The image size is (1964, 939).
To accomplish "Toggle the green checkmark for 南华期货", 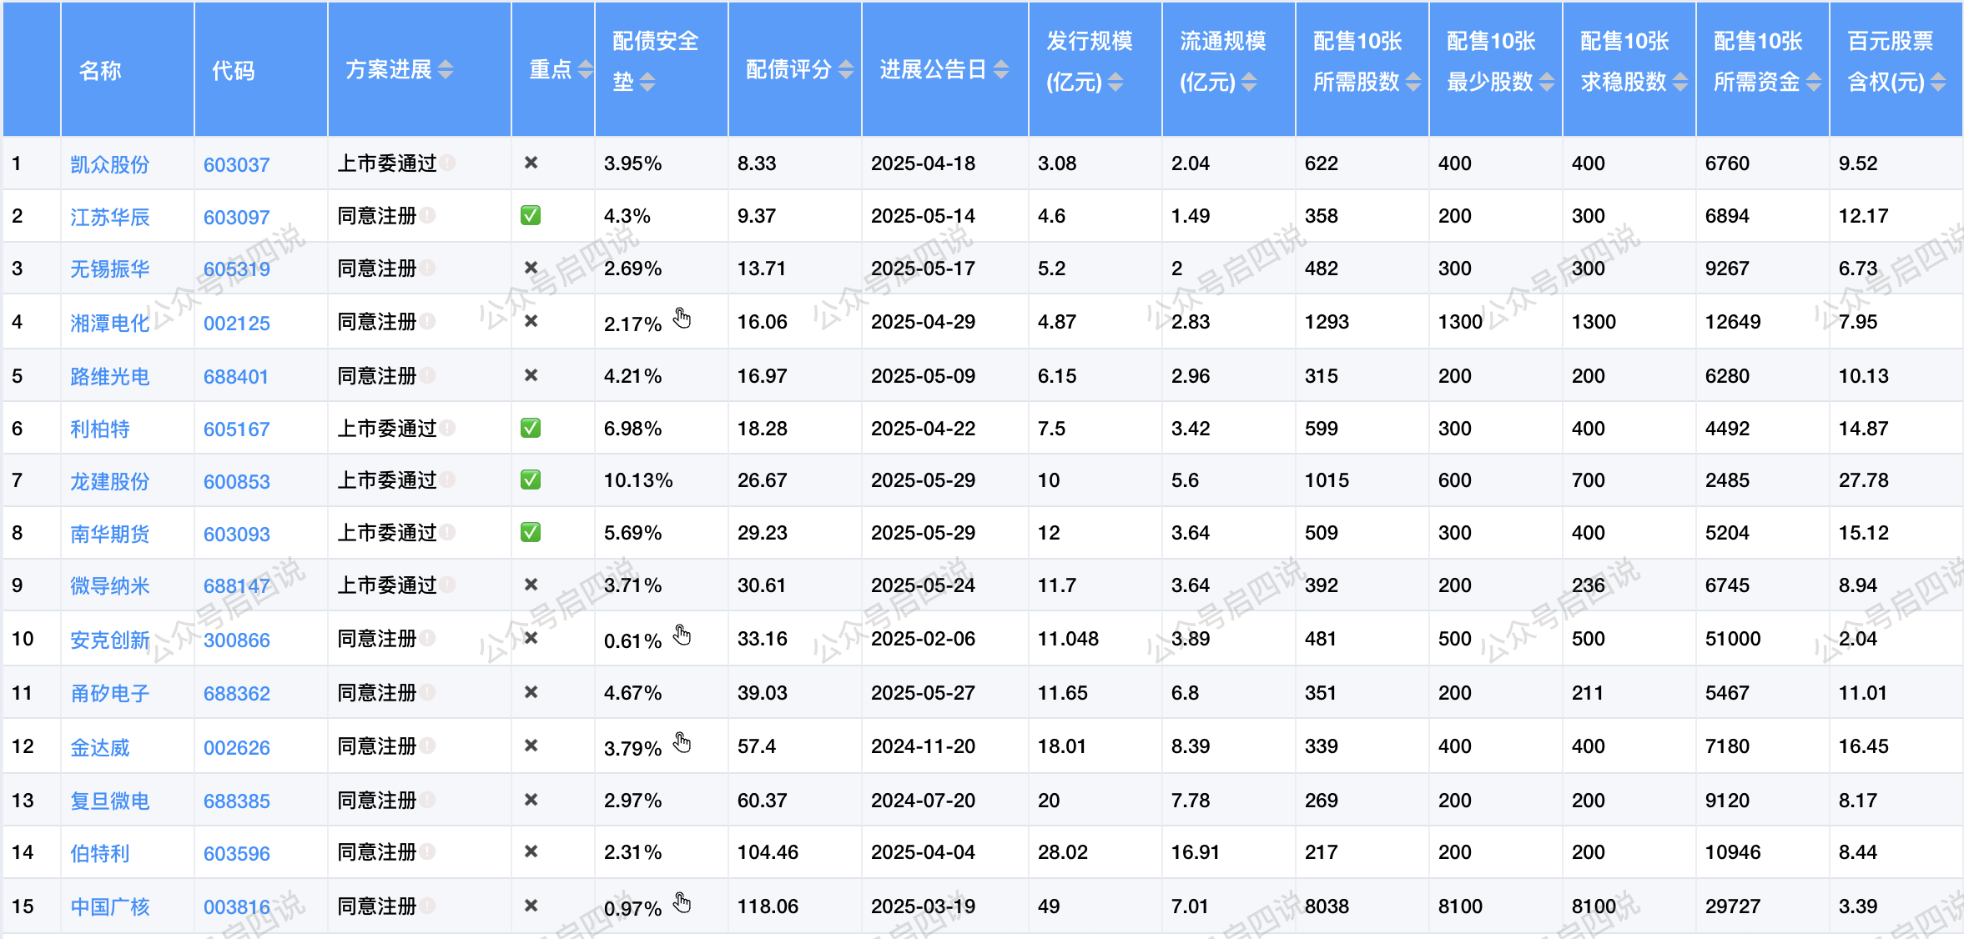I will click(531, 532).
